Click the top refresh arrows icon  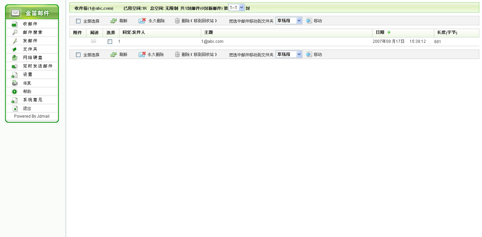(x=114, y=21)
